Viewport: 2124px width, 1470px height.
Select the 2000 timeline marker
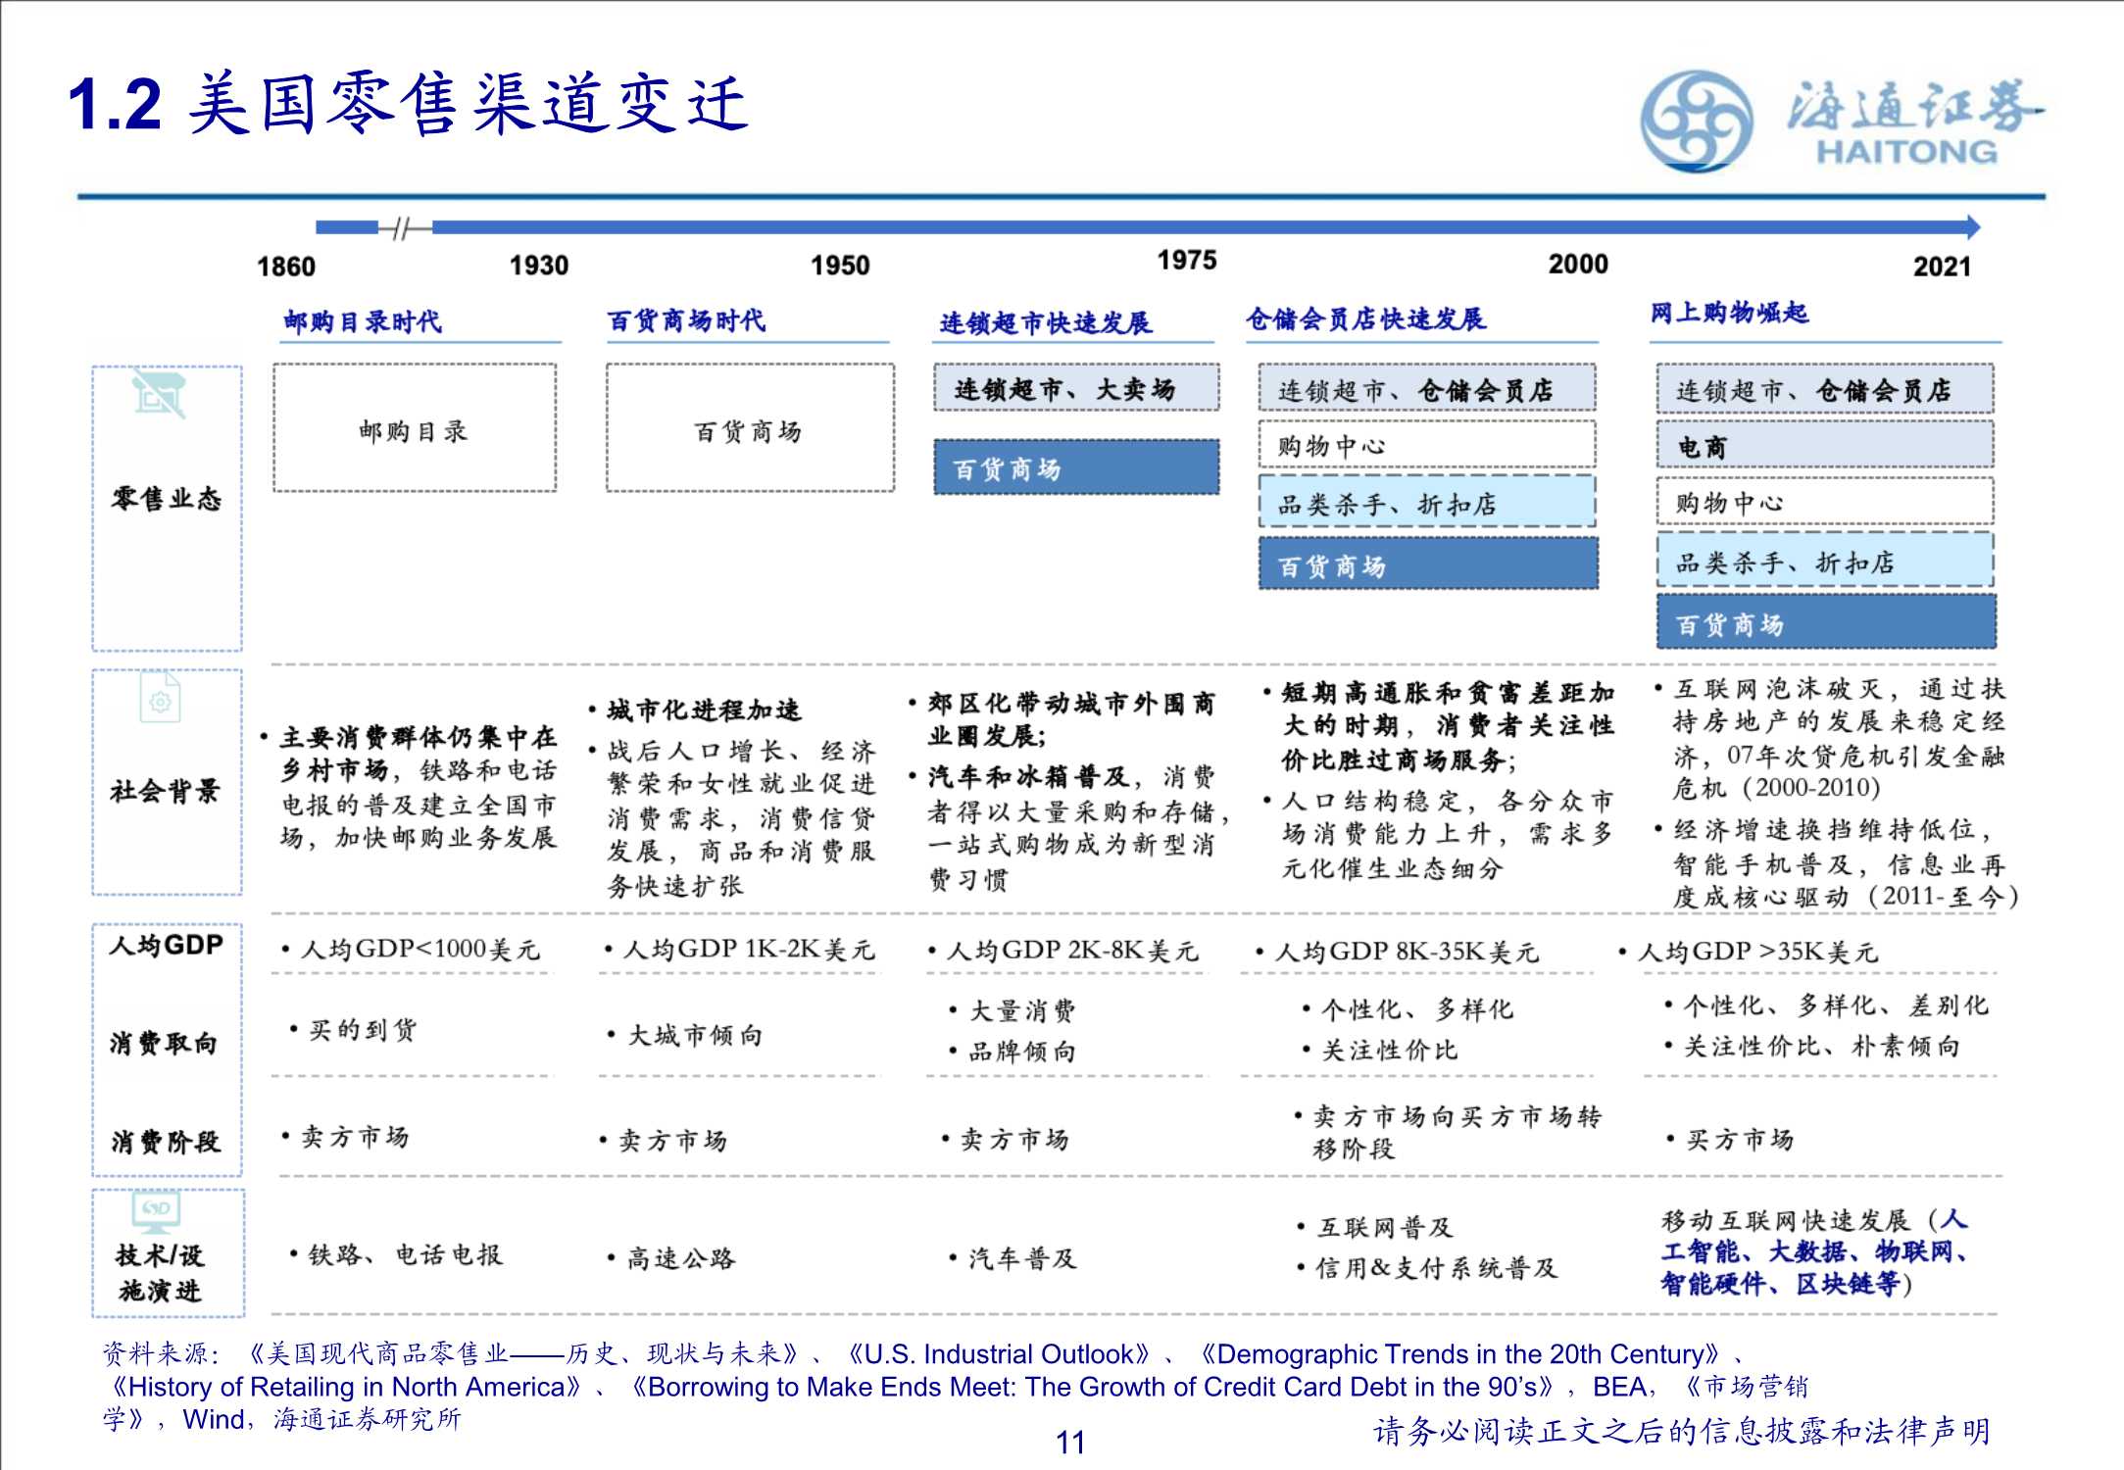point(1578,265)
